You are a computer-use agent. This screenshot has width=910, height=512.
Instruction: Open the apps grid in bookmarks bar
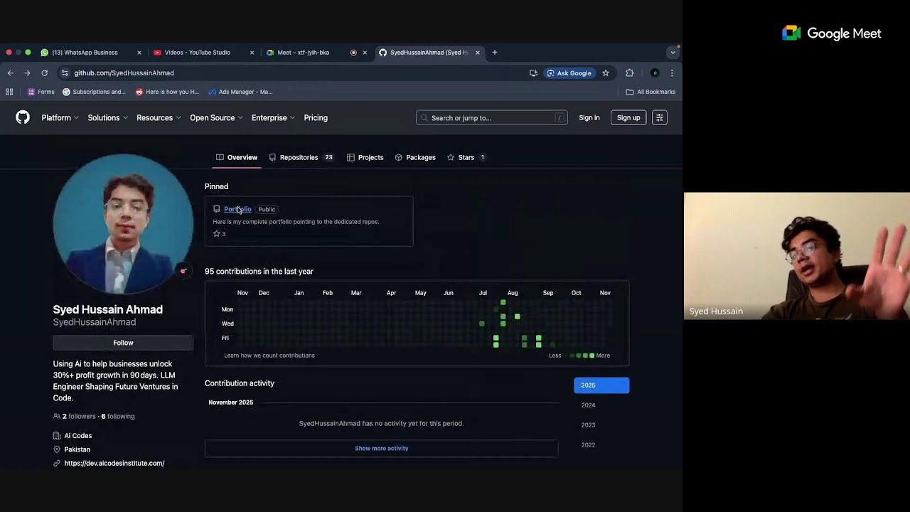[x=9, y=92]
